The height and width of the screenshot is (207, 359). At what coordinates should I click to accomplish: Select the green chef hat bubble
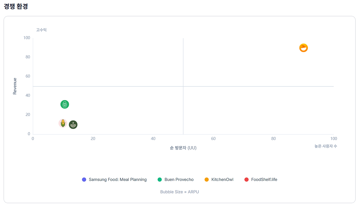click(65, 104)
